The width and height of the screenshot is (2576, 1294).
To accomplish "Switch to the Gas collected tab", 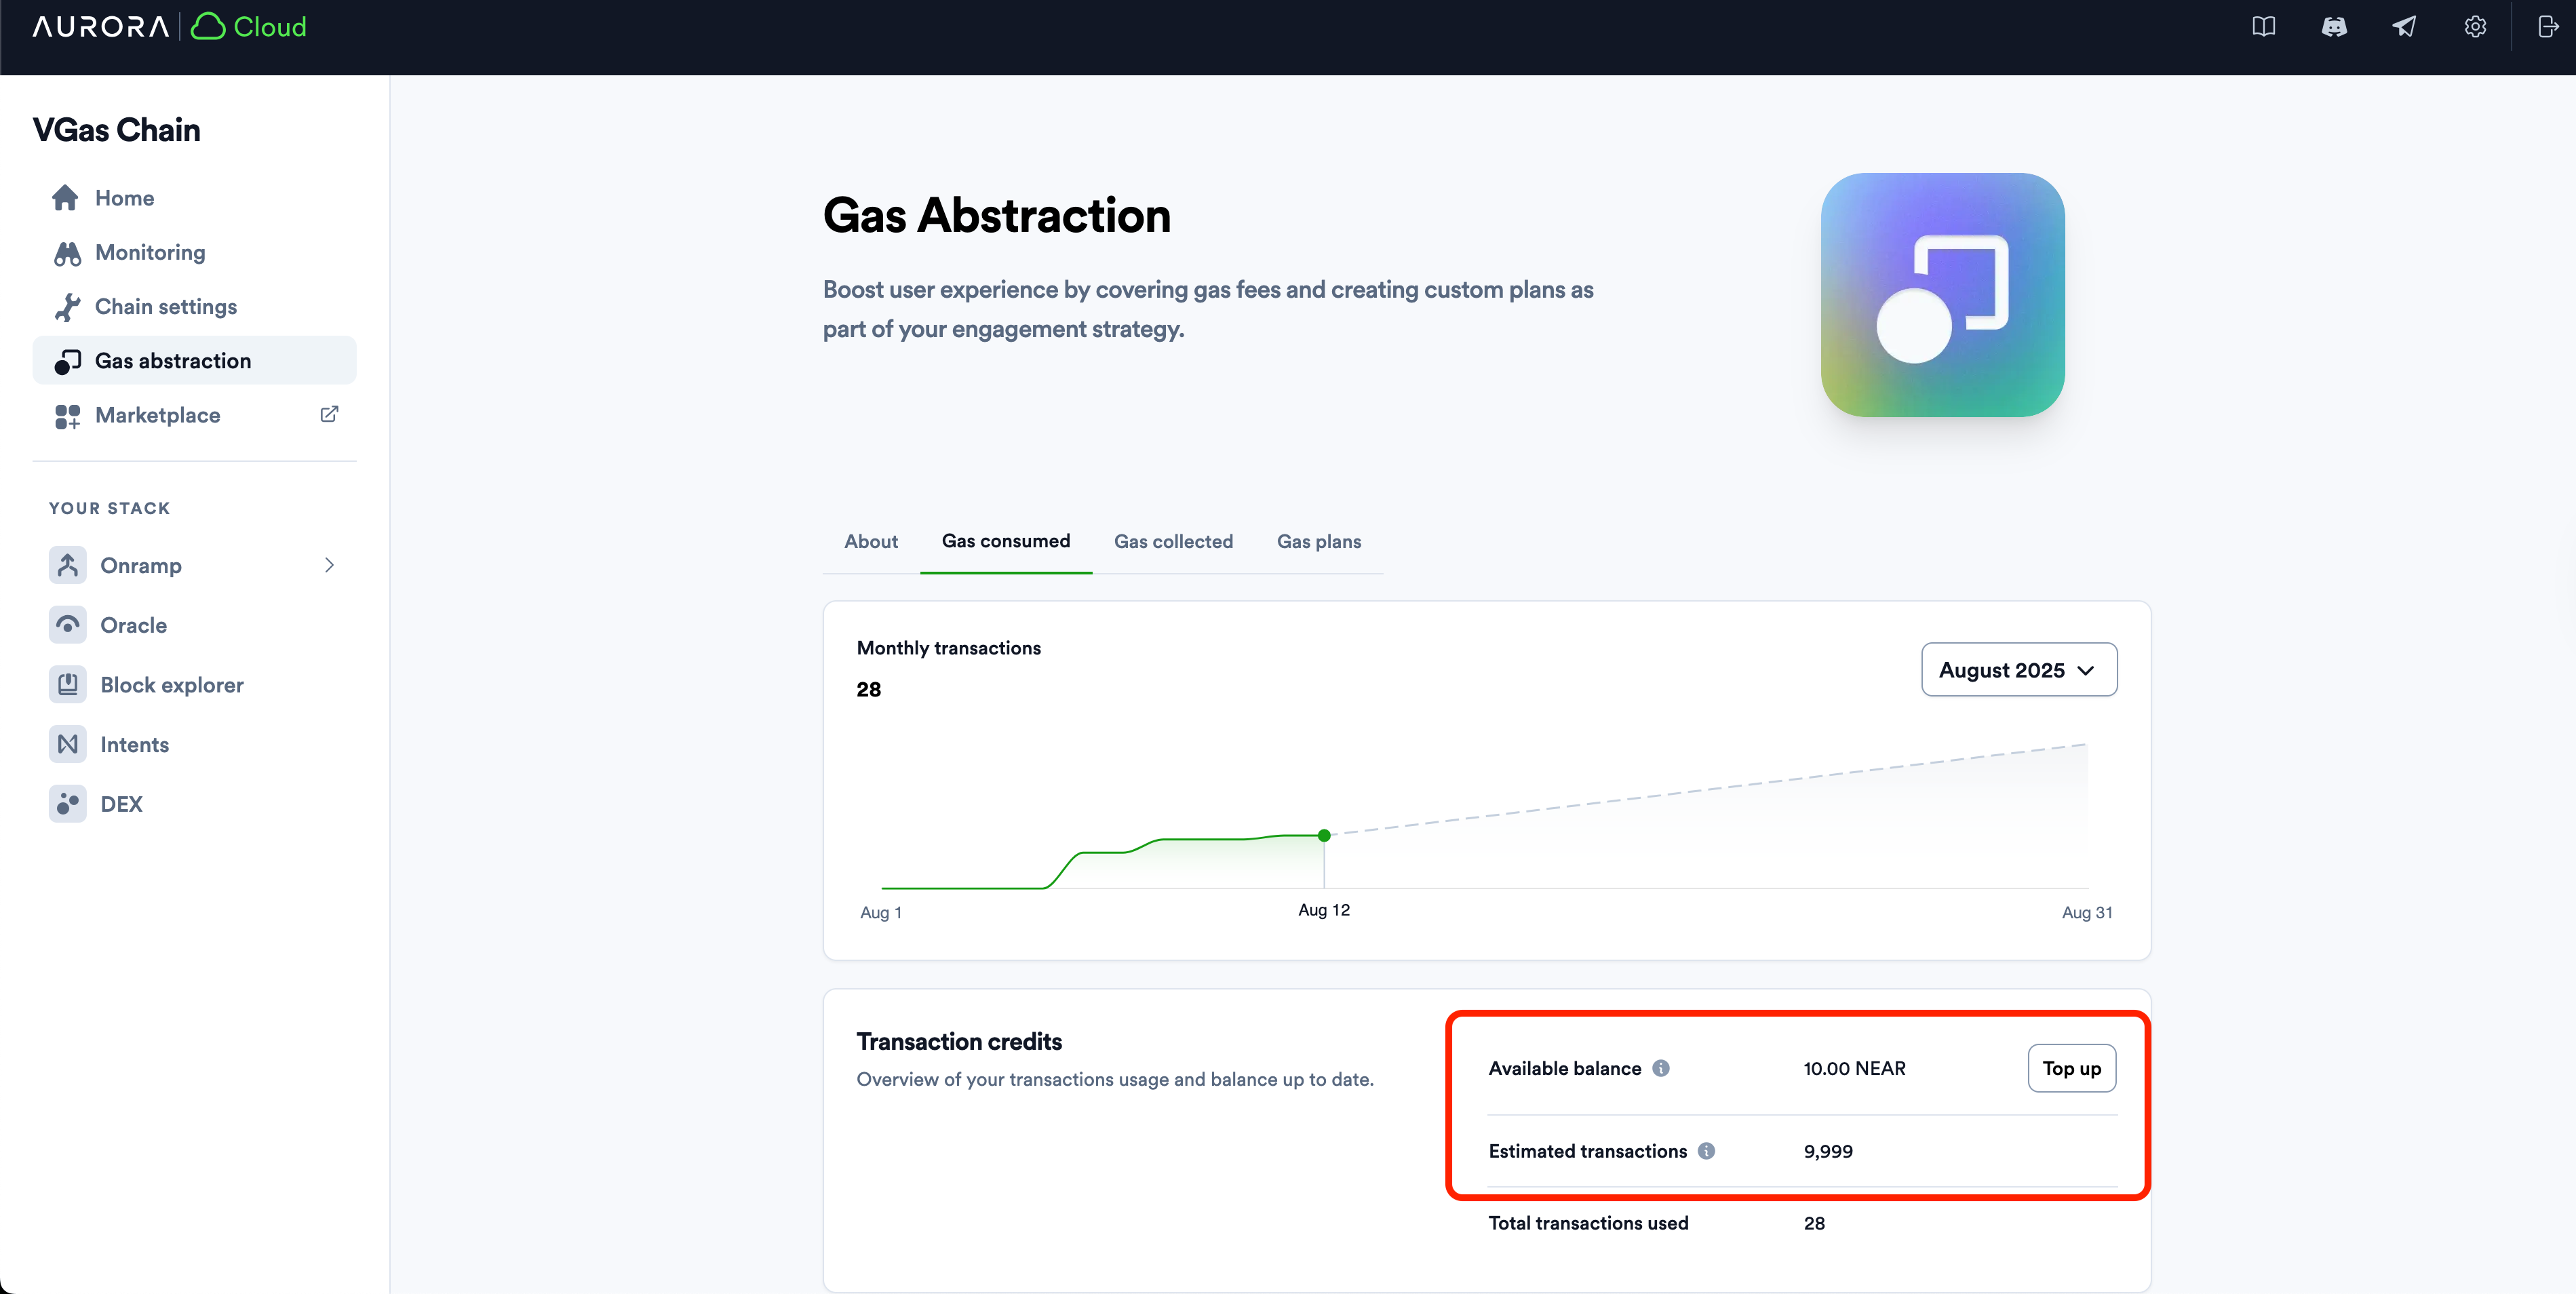I will 1173,541.
